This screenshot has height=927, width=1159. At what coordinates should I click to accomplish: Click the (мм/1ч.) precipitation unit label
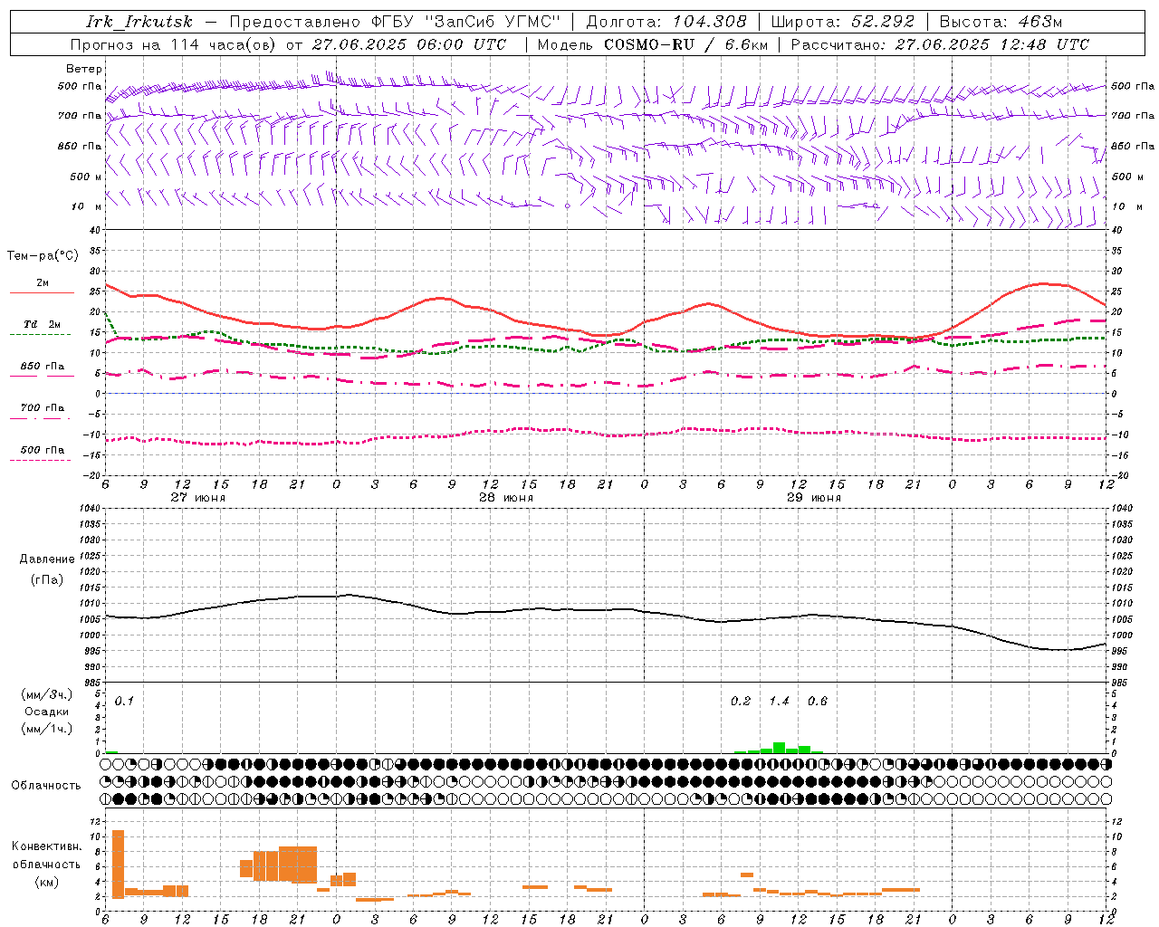(47, 729)
